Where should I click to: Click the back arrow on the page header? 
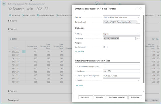point(4,4)
